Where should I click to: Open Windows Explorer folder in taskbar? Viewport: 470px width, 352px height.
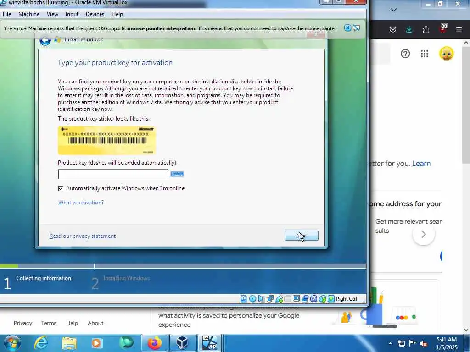pos(69,343)
